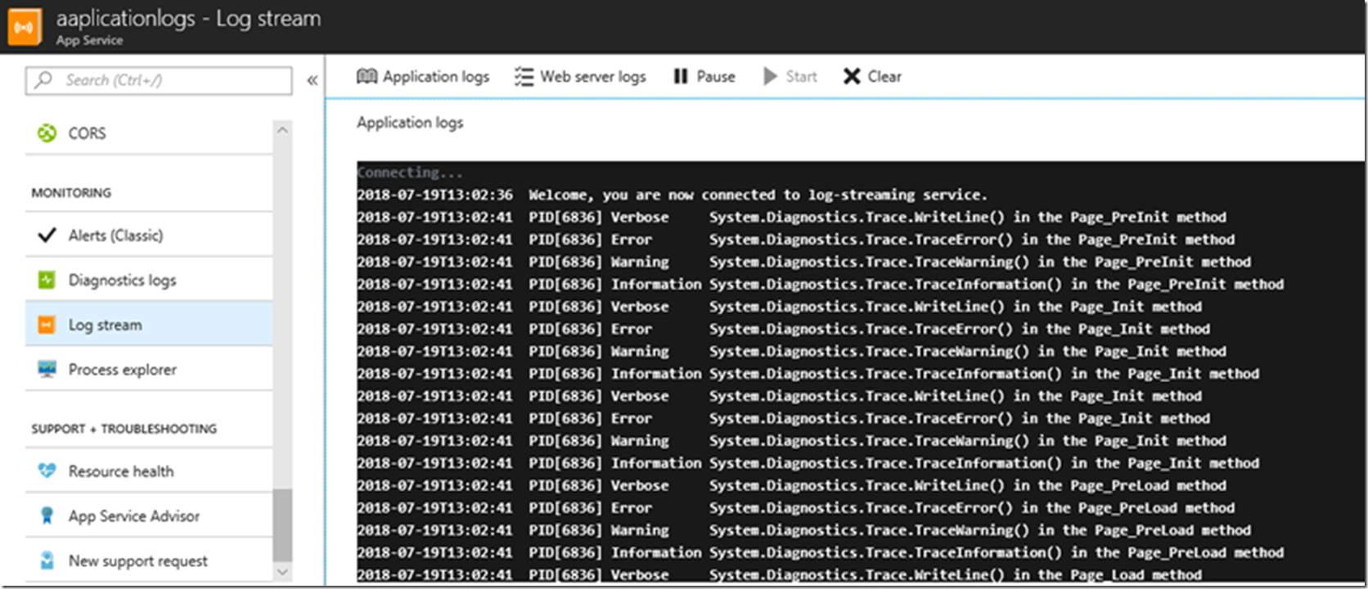Click the Diagnostics logs green icon
Viewport: 1368px width, 589px height.
coord(47,280)
